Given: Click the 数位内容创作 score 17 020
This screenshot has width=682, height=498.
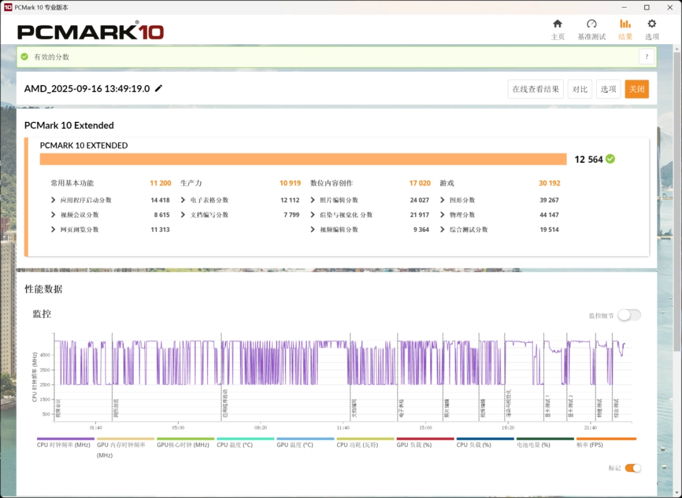Looking at the screenshot, I should point(420,183).
